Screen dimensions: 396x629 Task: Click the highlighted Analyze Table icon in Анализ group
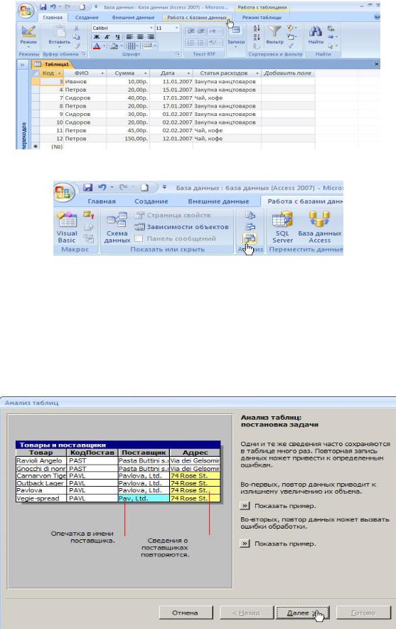(250, 238)
